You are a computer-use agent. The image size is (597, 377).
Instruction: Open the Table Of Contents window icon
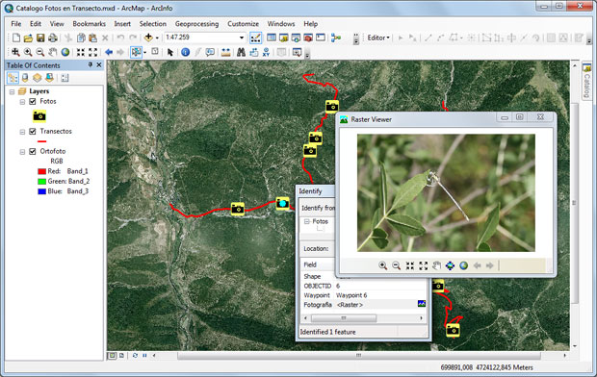(x=272, y=38)
